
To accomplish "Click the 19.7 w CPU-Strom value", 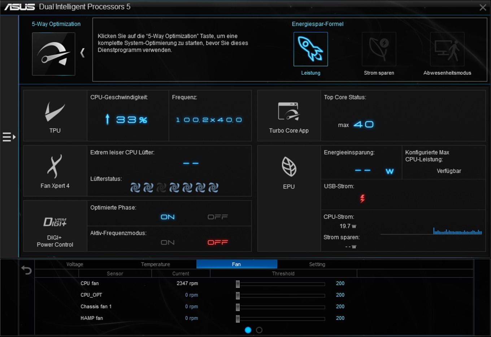I will coord(348,226).
